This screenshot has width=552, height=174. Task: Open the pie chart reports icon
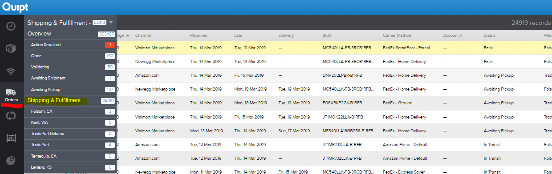(x=12, y=161)
